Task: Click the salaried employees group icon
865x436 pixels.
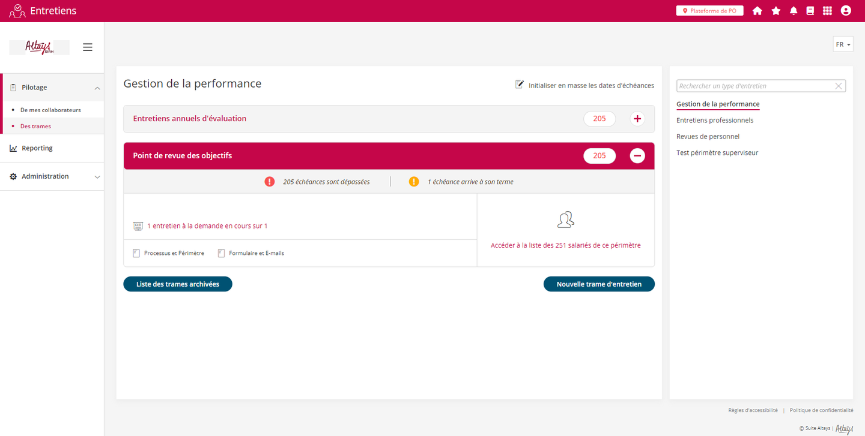Action: click(x=565, y=220)
